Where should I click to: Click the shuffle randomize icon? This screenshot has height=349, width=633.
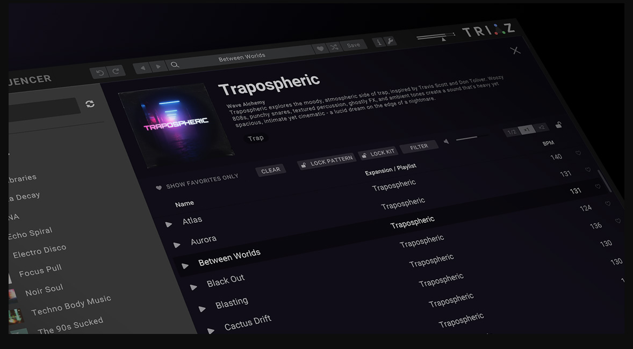pyautogui.click(x=334, y=47)
